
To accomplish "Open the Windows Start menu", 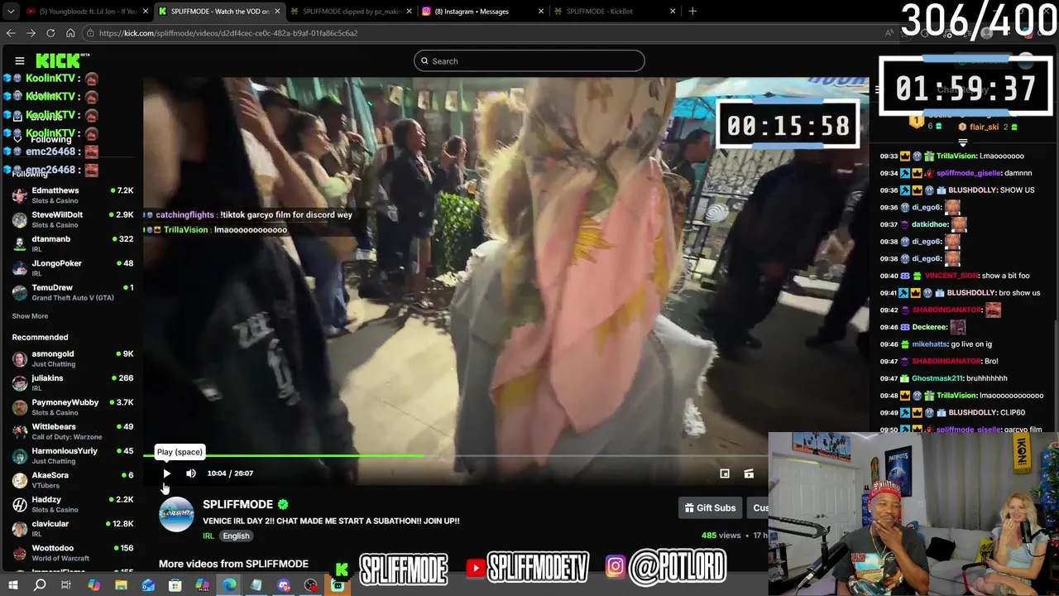I will pos(13,585).
